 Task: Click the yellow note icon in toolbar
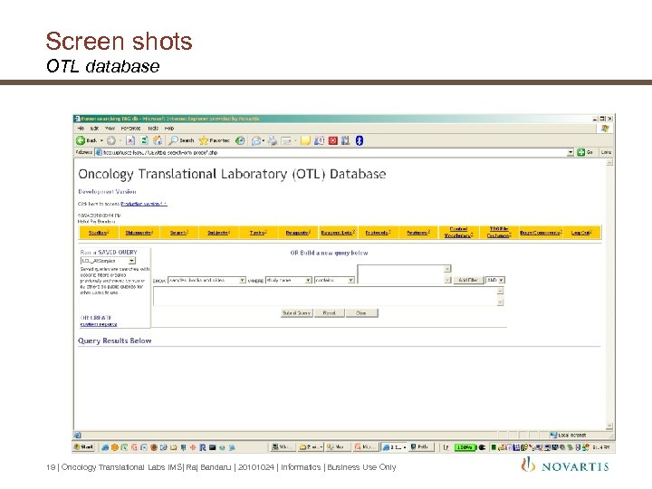point(305,140)
